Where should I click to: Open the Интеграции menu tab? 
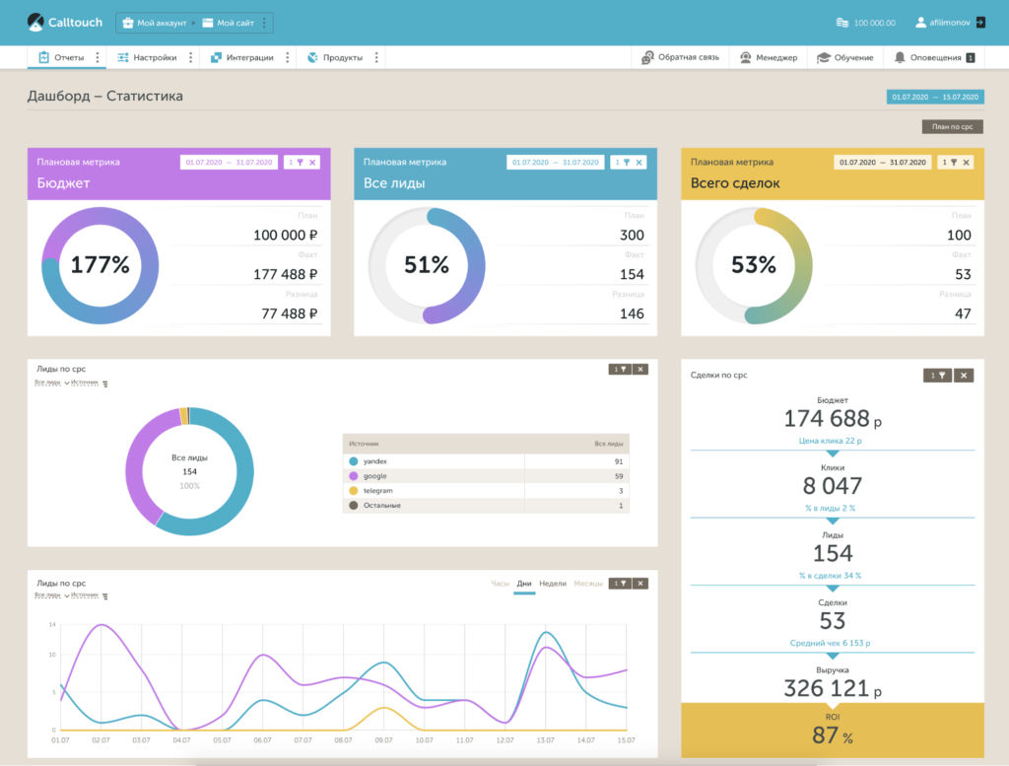(241, 57)
